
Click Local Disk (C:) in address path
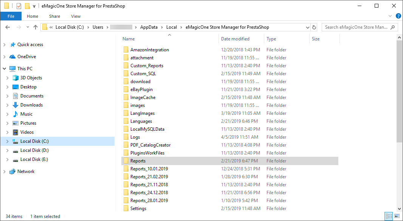click(x=70, y=27)
